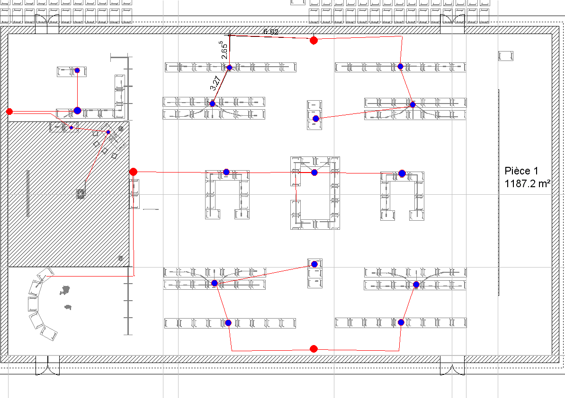Select the "2.65" vertical dimension text
The image size is (565, 398).
point(224,49)
